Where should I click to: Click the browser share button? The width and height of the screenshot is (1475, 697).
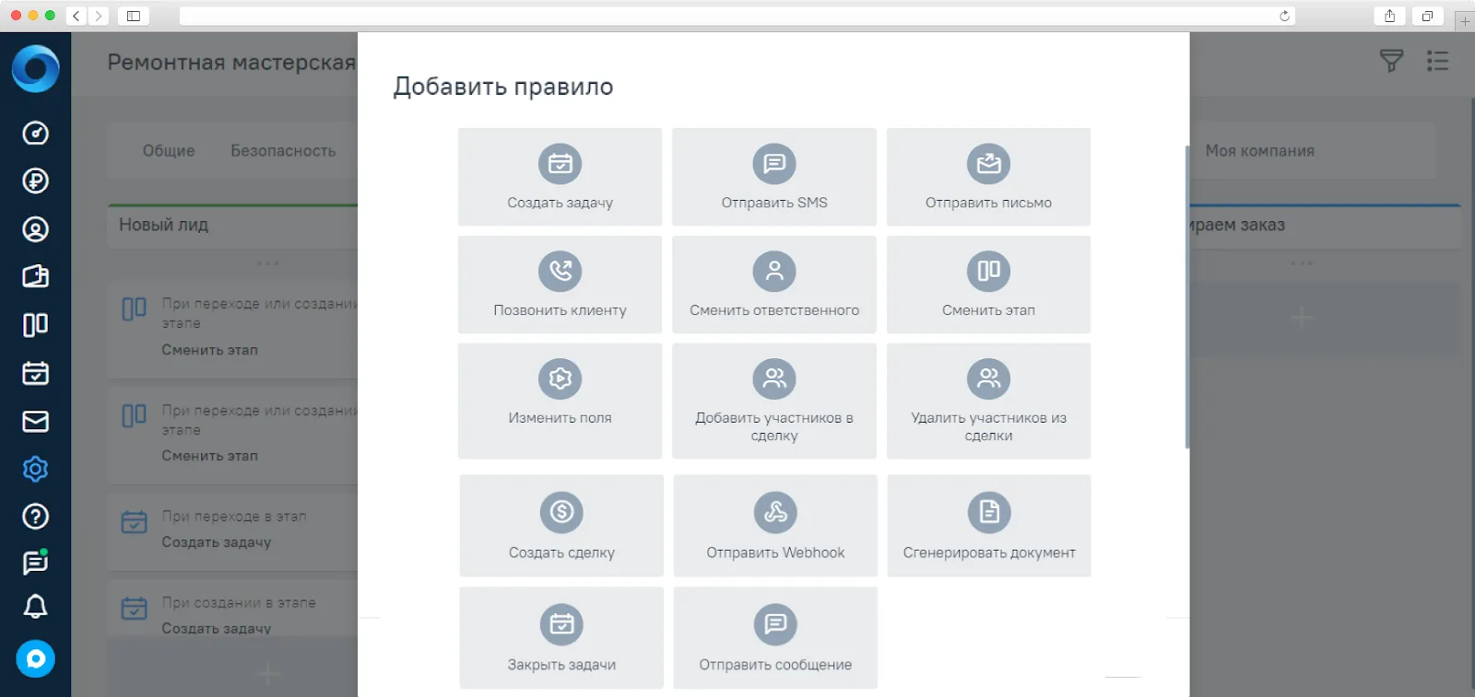[1389, 16]
